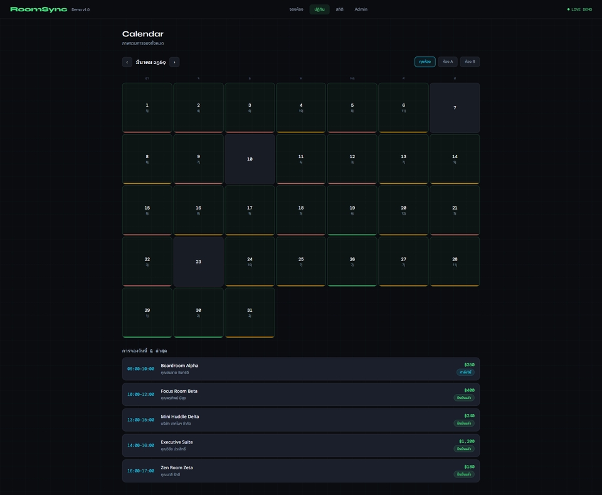Filter calendar by ห้อง A
This screenshot has height=495, width=602.
pos(448,62)
